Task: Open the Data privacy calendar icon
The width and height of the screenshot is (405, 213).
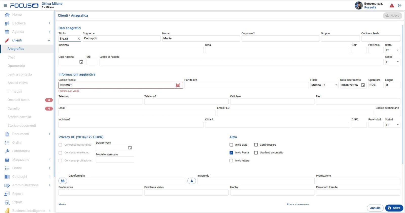Action: tap(130, 148)
